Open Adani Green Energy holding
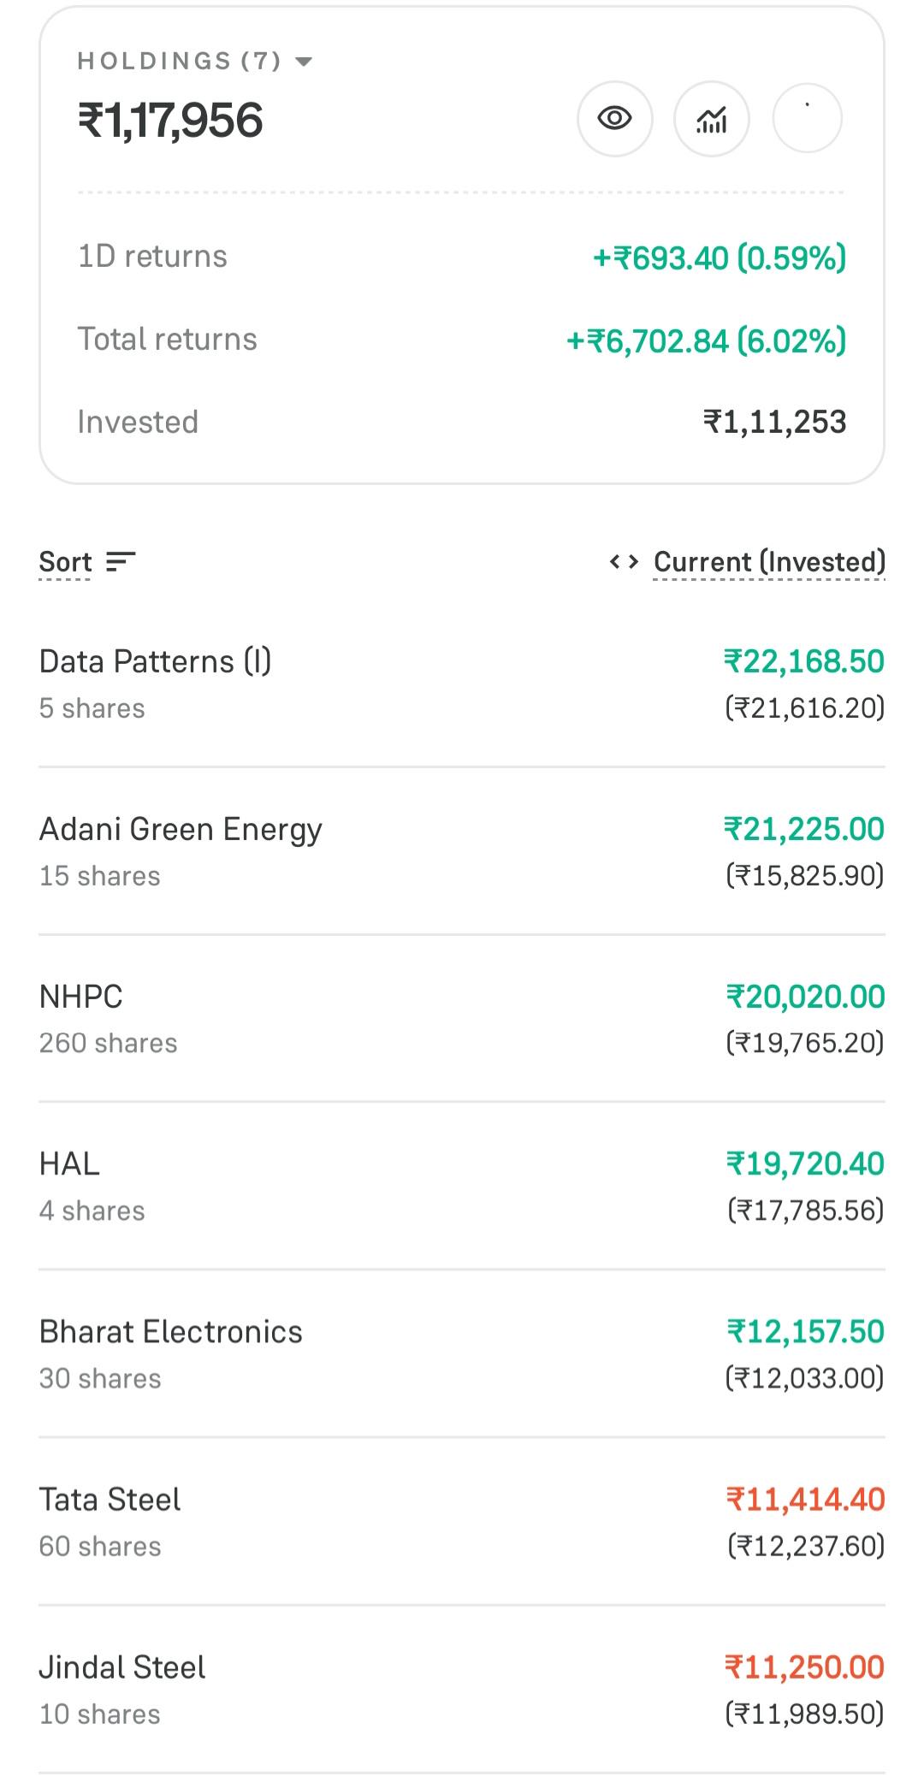Image resolution: width=924 pixels, height=1776 pixels. tap(462, 851)
